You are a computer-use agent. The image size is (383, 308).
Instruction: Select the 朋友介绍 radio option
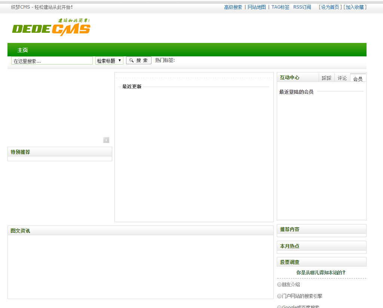pos(279,284)
